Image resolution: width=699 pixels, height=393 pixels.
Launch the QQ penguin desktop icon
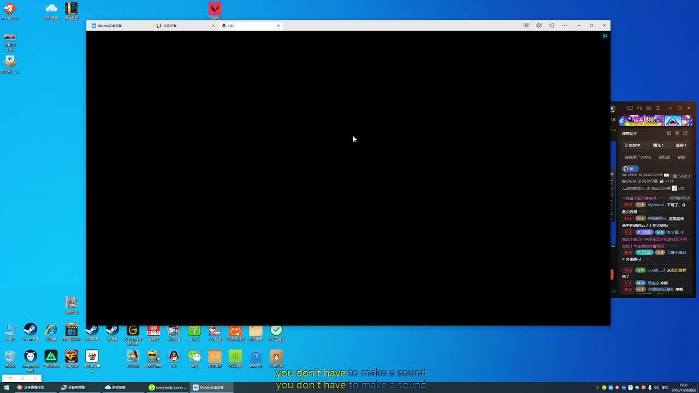click(174, 358)
